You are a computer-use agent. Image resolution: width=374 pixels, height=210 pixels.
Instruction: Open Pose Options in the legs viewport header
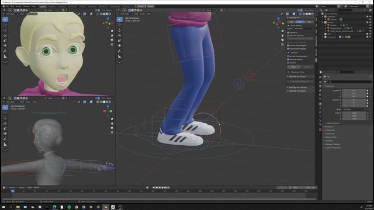click(309, 10)
